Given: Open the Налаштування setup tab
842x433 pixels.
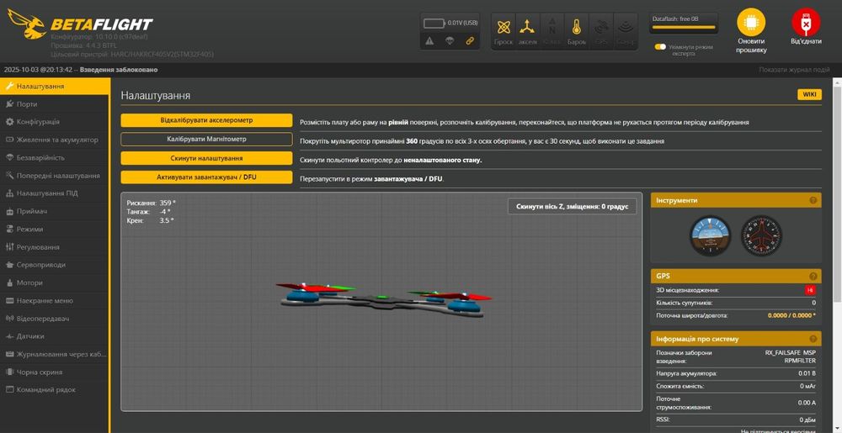Looking at the screenshot, I should click(x=55, y=87).
